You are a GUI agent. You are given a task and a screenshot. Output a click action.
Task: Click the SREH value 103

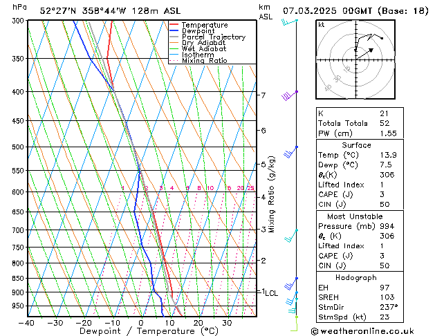click(387, 297)
